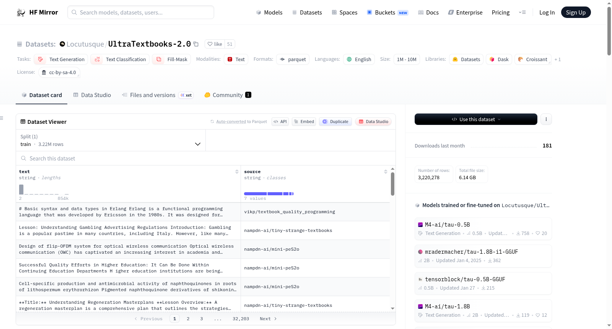Click the Embed button

(x=304, y=122)
